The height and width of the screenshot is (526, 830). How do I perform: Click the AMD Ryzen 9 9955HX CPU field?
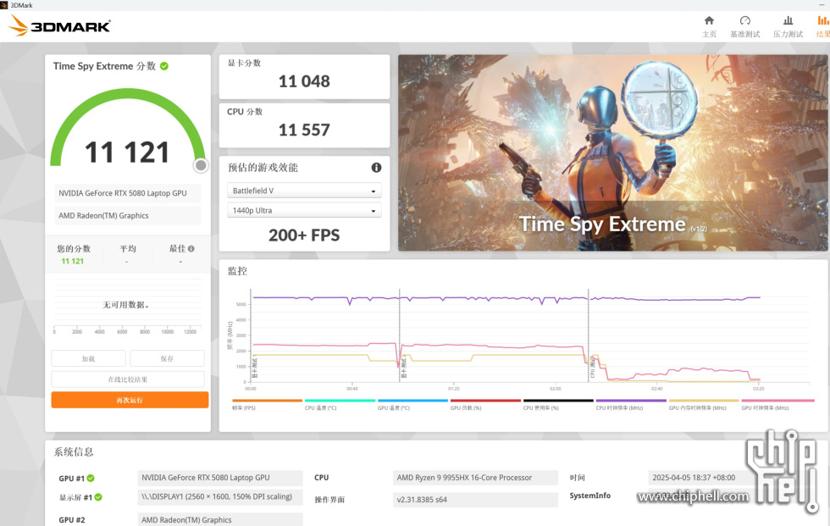pyautogui.click(x=475, y=478)
